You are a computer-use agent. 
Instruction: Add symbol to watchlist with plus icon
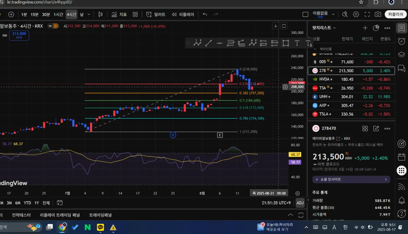point(365,28)
